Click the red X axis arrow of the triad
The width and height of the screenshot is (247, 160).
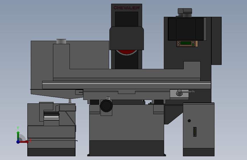[x=24, y=142]
